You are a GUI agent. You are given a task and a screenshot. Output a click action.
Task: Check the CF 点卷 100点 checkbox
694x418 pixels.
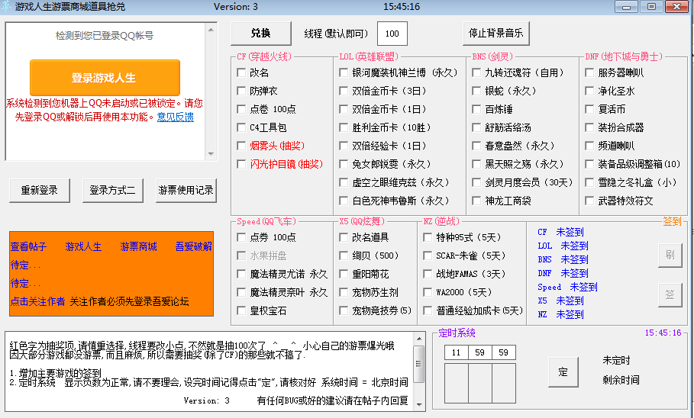pos(241,109)
